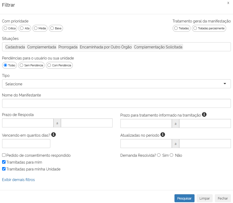The width and height of the screenshot is (233, 203).
Task: Select Sim for Demanda Resolvida
Action: pos(159,155)
